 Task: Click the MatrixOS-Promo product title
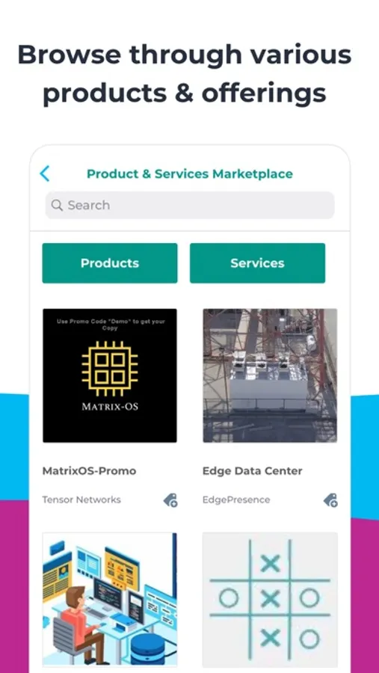pyautogui.click(x=89, y=471)
